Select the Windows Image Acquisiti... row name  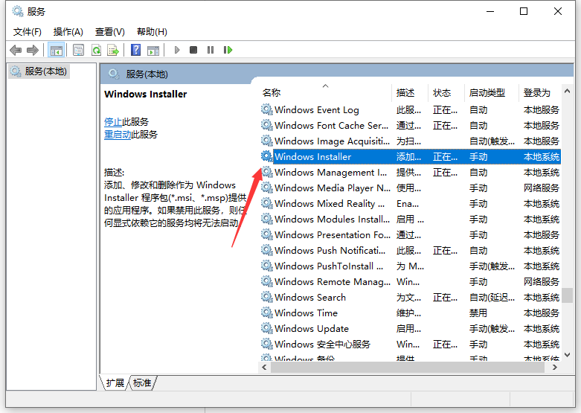pos(332,141)
